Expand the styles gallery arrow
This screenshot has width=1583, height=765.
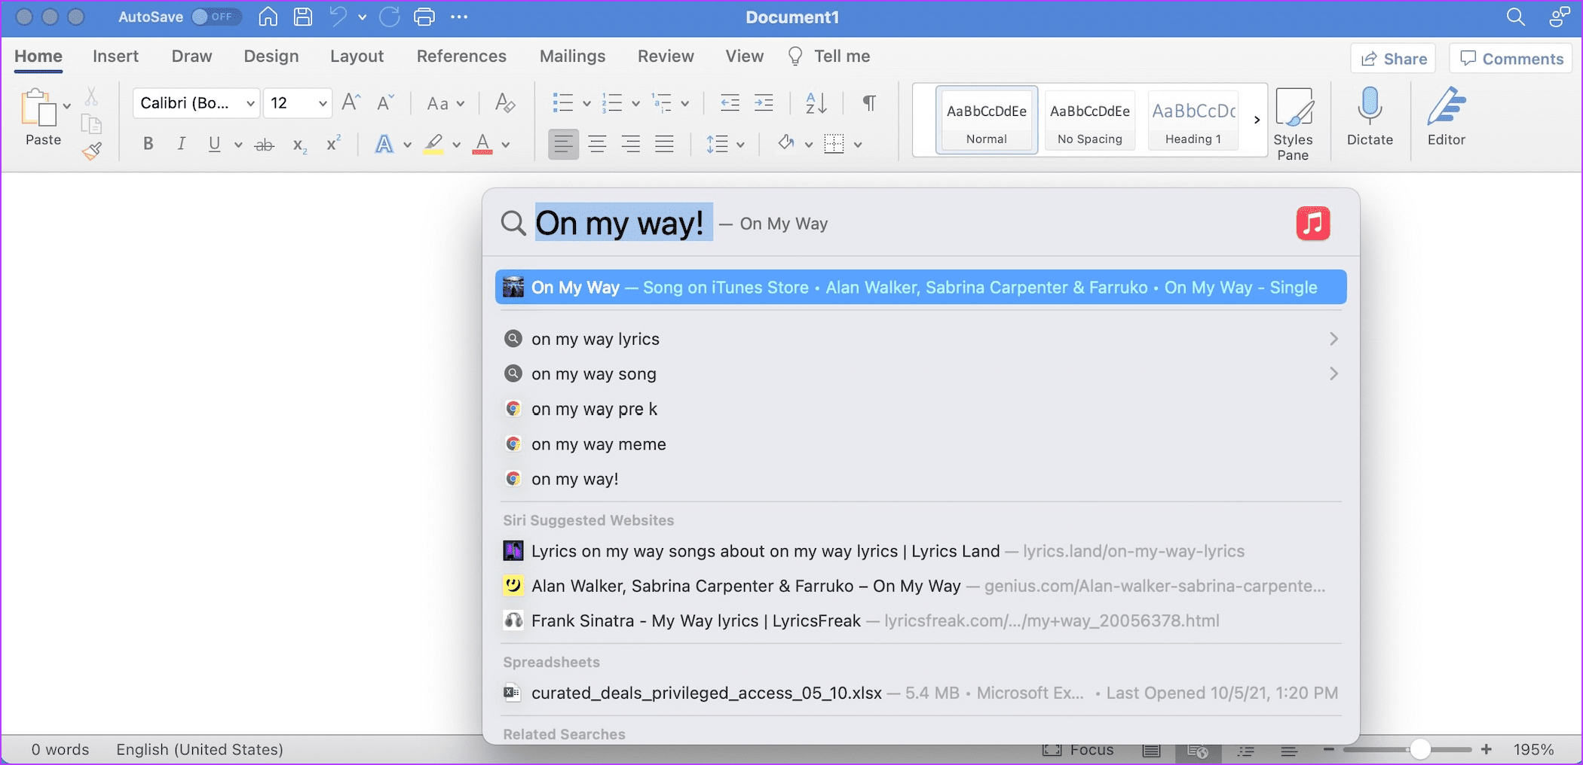click(x=1257, y=119)
